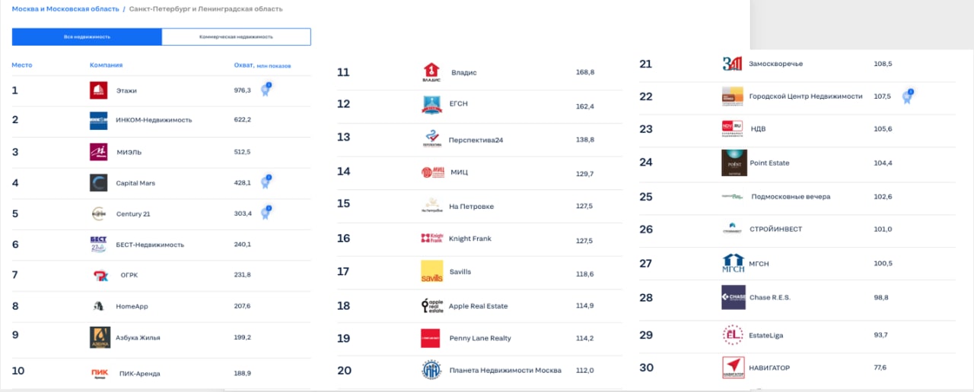Viewport: 974px width, 392px height.
Task: Click the НАВИГАТОР logo icon
Action: (x=734, y=368)
